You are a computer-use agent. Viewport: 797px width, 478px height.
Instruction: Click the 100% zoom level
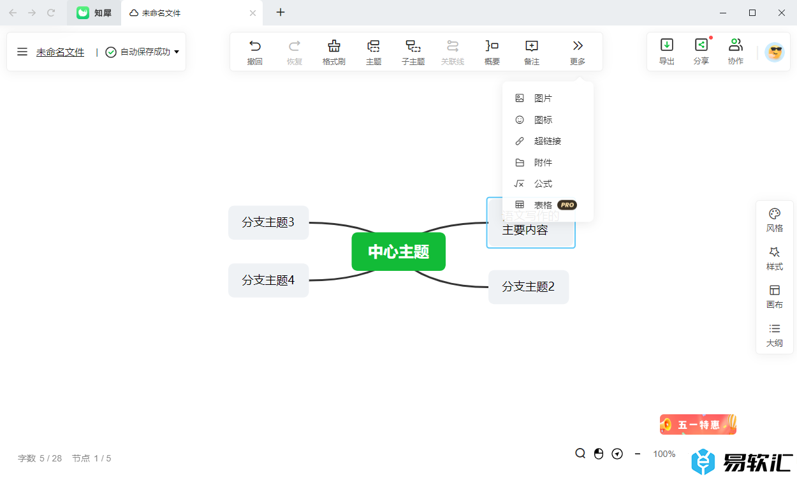coord(664,454)
